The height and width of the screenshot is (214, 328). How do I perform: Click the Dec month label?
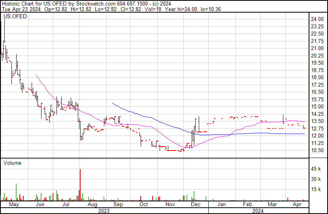pyautogui.click(x=195, y=205)
